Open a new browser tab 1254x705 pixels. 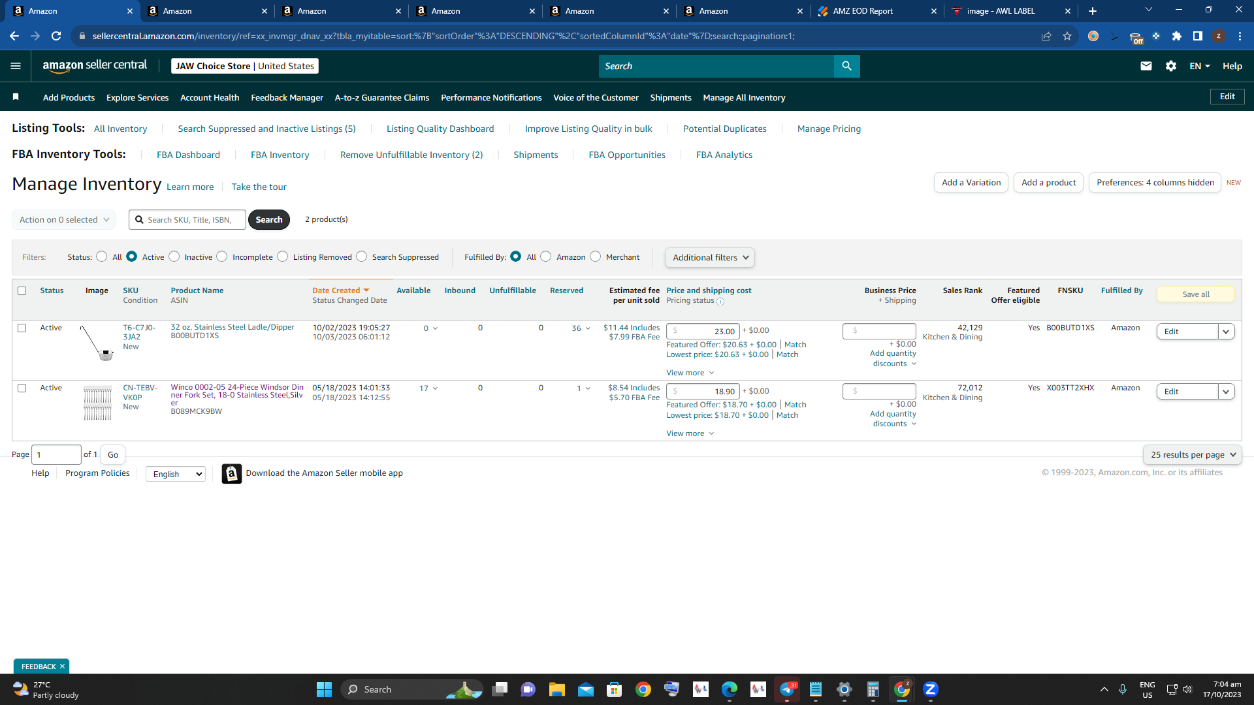[x=1093, y=11]
